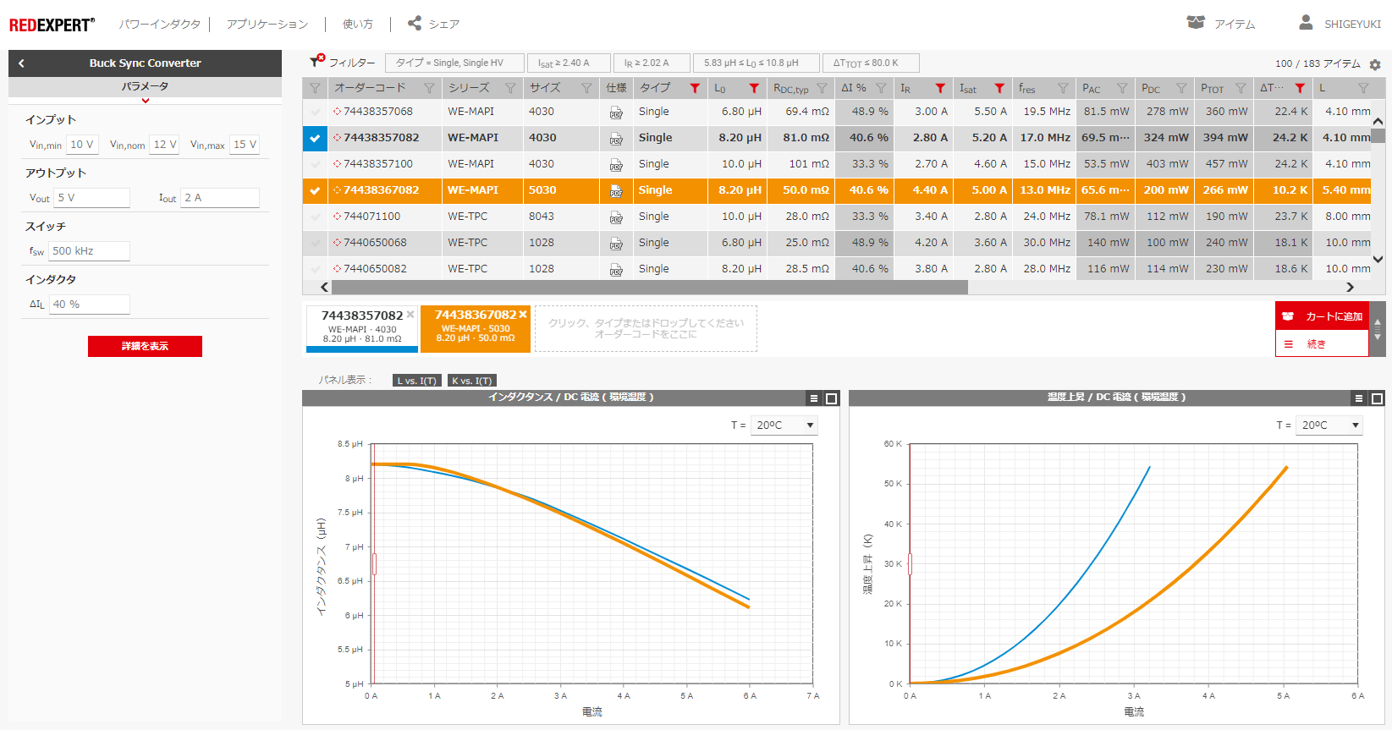This screenshot has height=730, width=1392.
Task: Go back using the Buck Sync Converter arrow
Action: pos(21,63)
